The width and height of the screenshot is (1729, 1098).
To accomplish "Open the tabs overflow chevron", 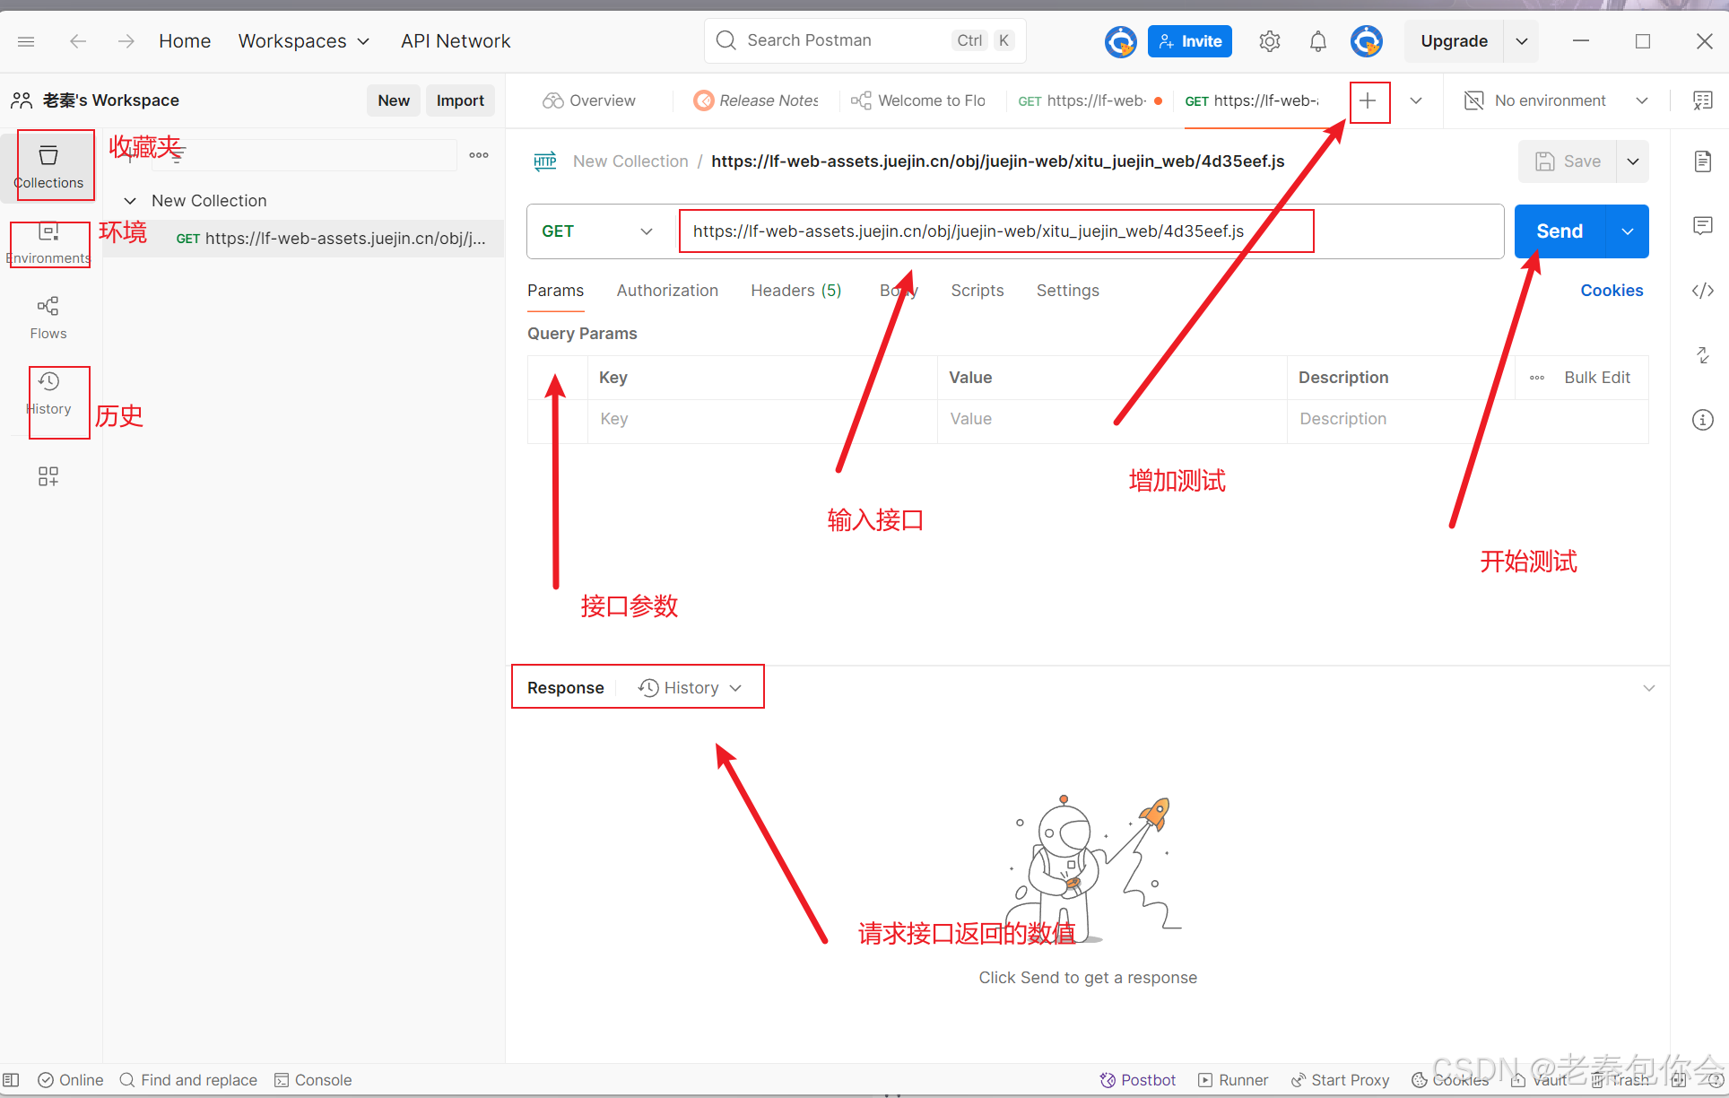I will 1416,100.
